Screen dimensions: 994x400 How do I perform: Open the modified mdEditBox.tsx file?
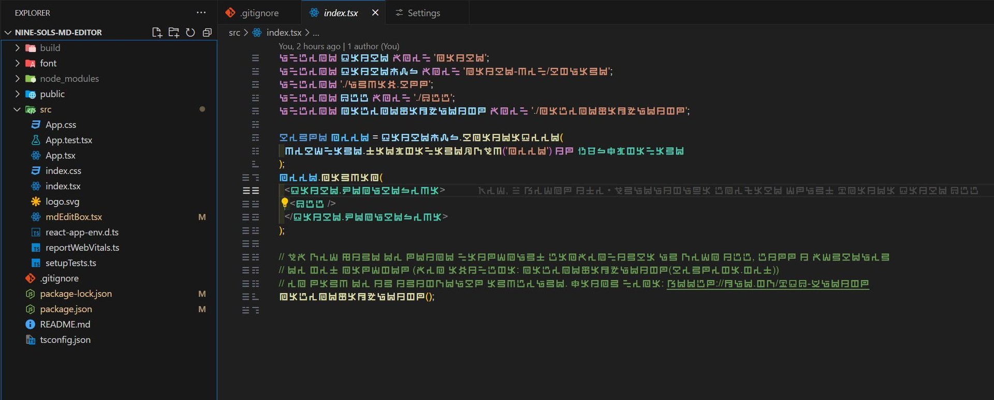[x=74, y=217]
